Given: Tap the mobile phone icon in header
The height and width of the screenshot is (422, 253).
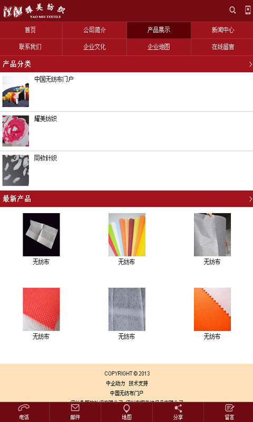Looking at the screenshot, I should 248,10.
